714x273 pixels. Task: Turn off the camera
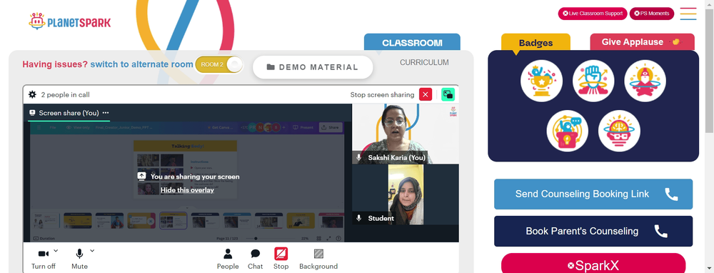(44, 259)
